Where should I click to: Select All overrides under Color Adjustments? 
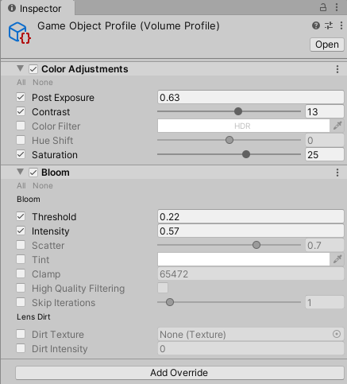point(21,83)
